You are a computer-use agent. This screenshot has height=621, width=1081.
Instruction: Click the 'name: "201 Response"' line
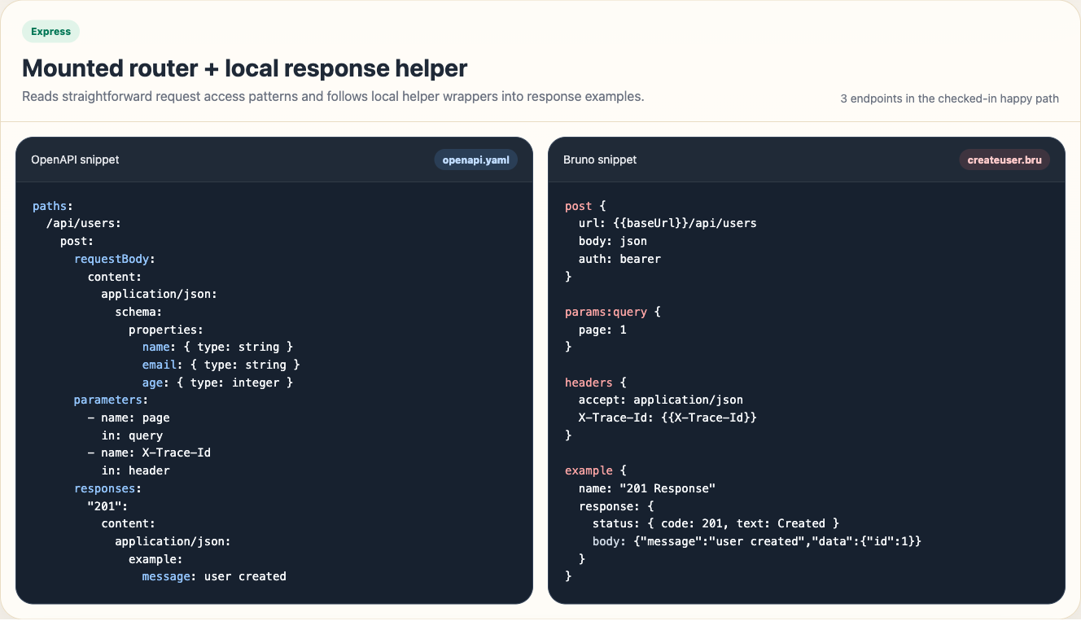[647, 488]
